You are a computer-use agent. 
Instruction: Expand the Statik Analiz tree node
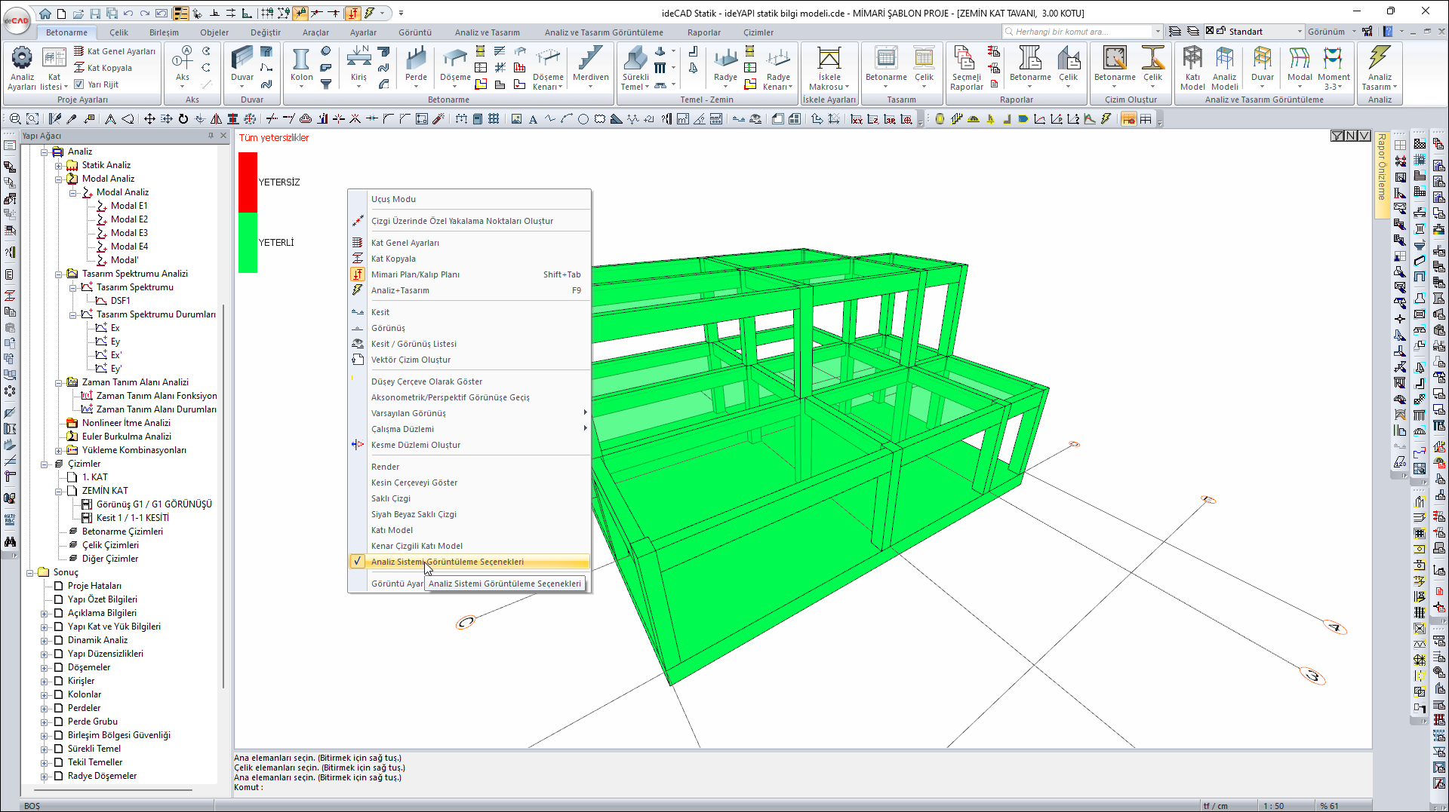click(59, 166)
